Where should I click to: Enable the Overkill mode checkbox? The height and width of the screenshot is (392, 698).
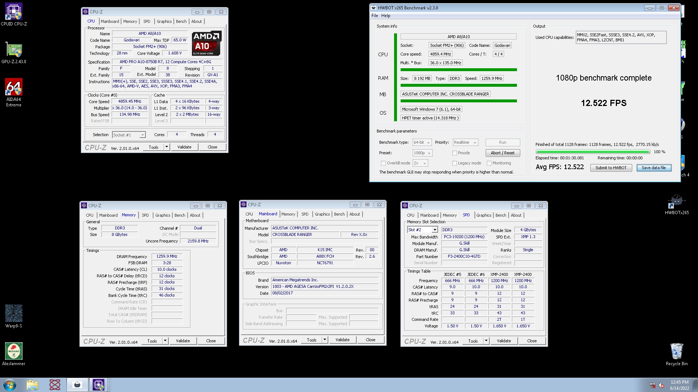click(383, 163)
